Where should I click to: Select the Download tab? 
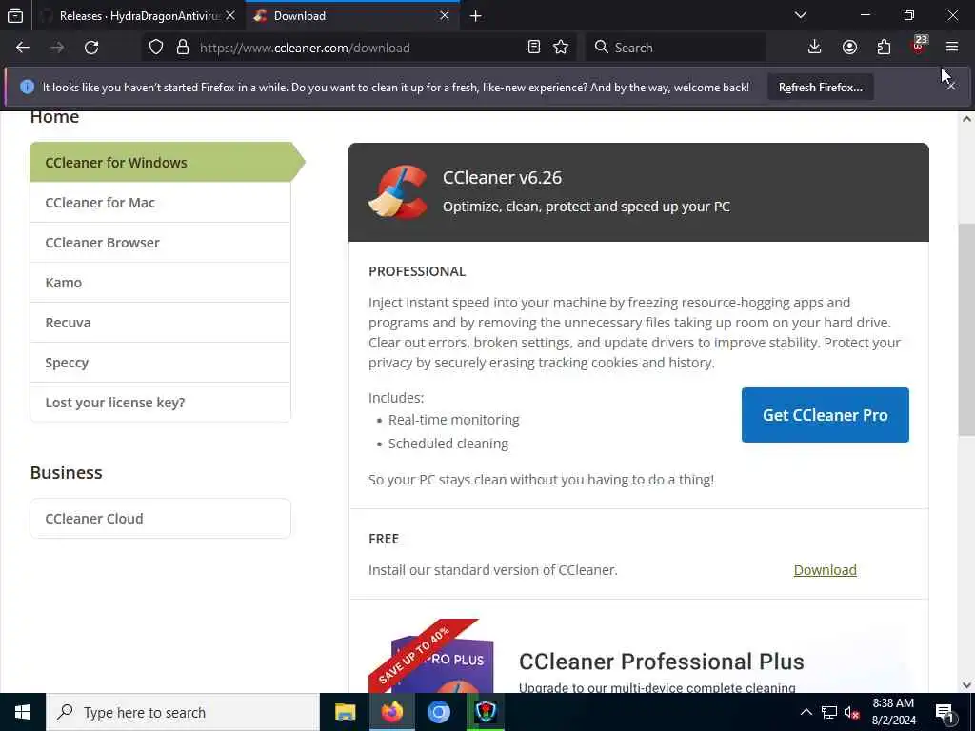(x=352, y=16)
